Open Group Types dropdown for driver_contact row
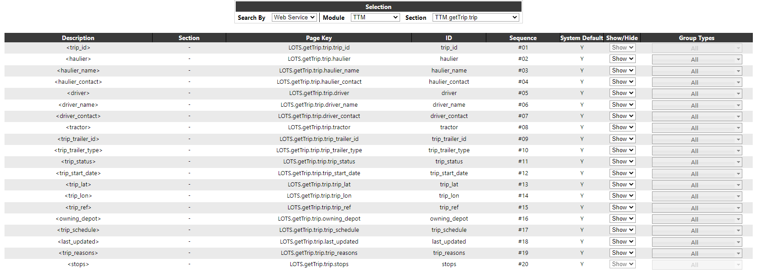Screen dimensions: 764x276 [697, 117]
